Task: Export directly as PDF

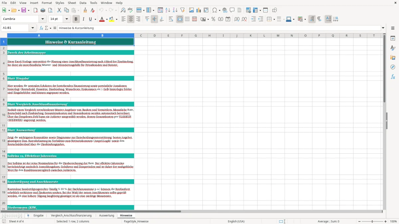Action: (36, 10)
